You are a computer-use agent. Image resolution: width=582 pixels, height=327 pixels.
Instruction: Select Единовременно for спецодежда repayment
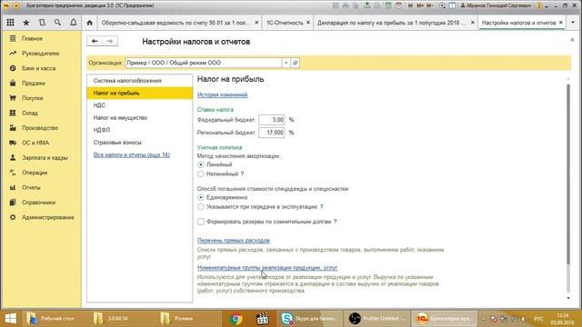coord(201,198)
